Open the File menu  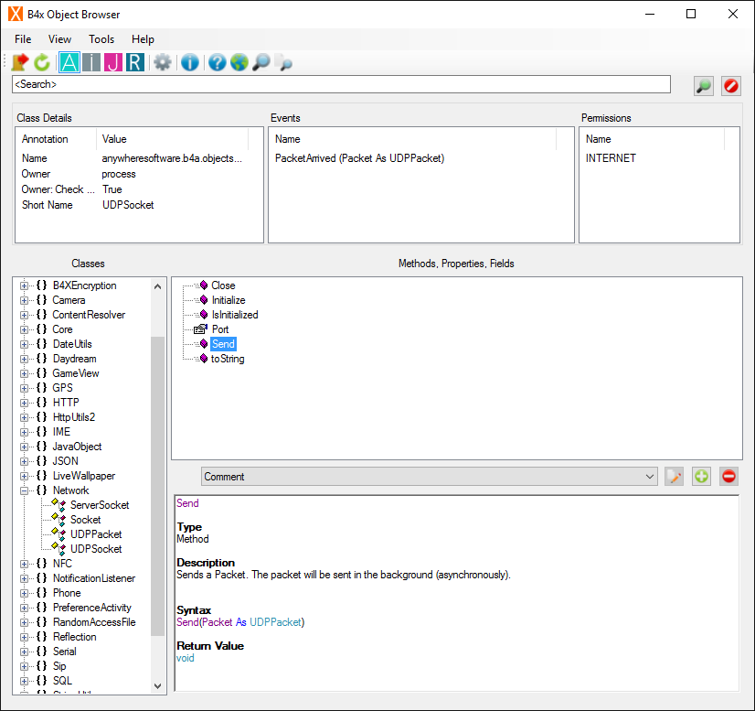pyautogui.click(x=23, y=39)
